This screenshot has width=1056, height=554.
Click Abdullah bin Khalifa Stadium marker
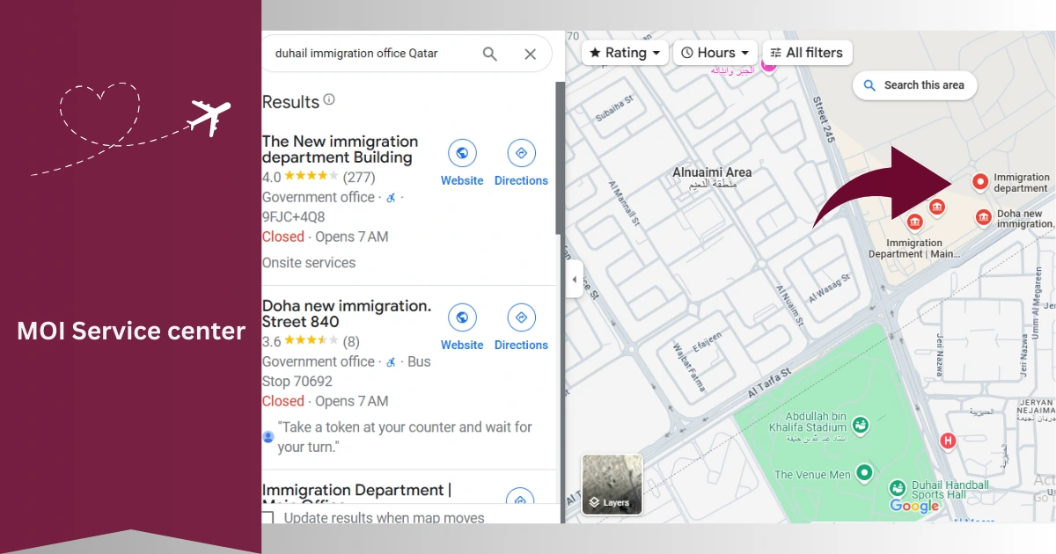pos(862,426)
